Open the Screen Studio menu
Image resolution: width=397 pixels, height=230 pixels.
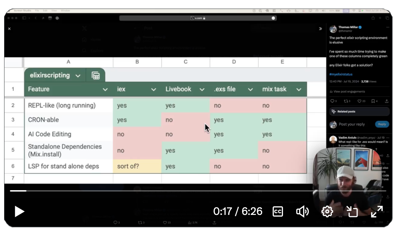pos(22,11)
